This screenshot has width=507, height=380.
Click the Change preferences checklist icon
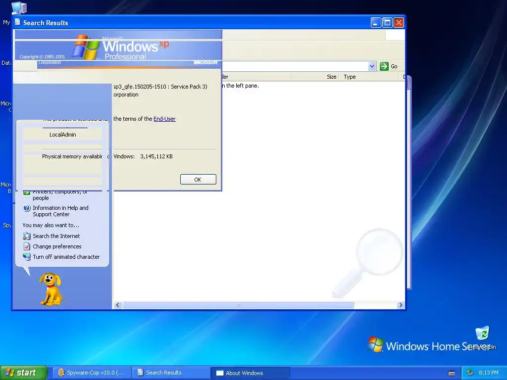[x=27, y=246]
